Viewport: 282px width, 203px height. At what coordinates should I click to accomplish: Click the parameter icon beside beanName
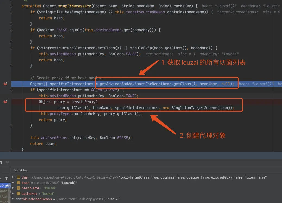18,188
